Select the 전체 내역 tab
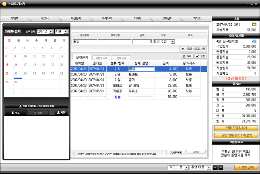Image resolution: width=260 pixels, height=174 pixels. 122,58
